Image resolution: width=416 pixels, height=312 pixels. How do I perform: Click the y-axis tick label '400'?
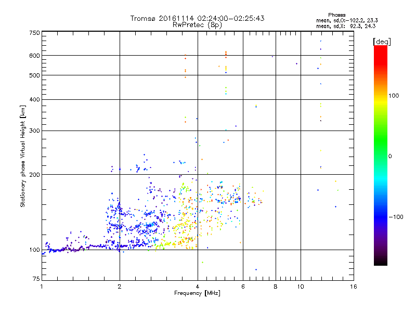pos(34,99)
